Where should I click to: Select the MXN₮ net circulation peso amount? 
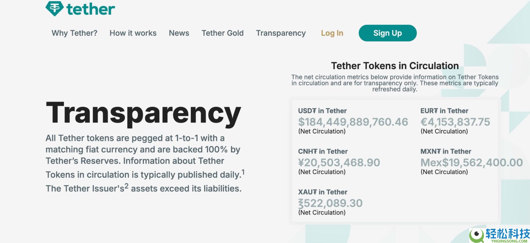pyautogui.click(x=471, y=162)
